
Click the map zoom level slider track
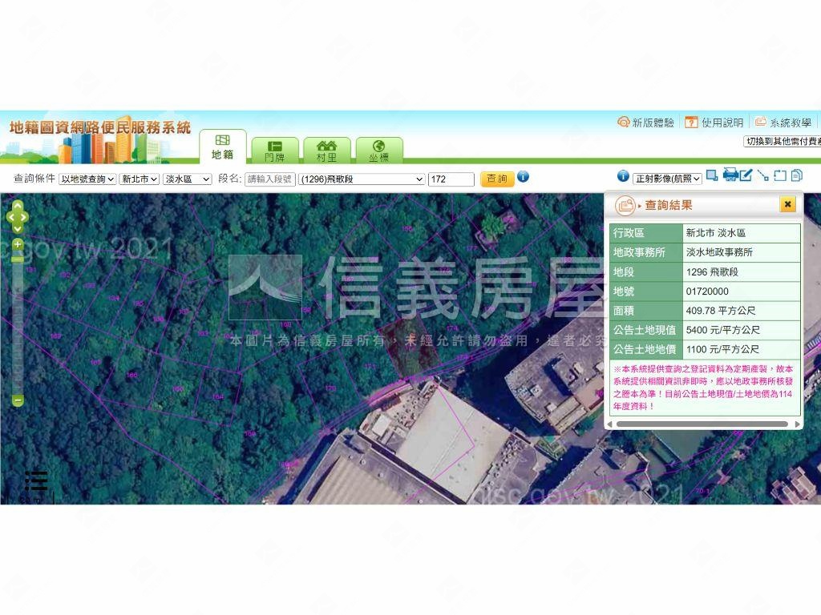click(x=18, y=320)
